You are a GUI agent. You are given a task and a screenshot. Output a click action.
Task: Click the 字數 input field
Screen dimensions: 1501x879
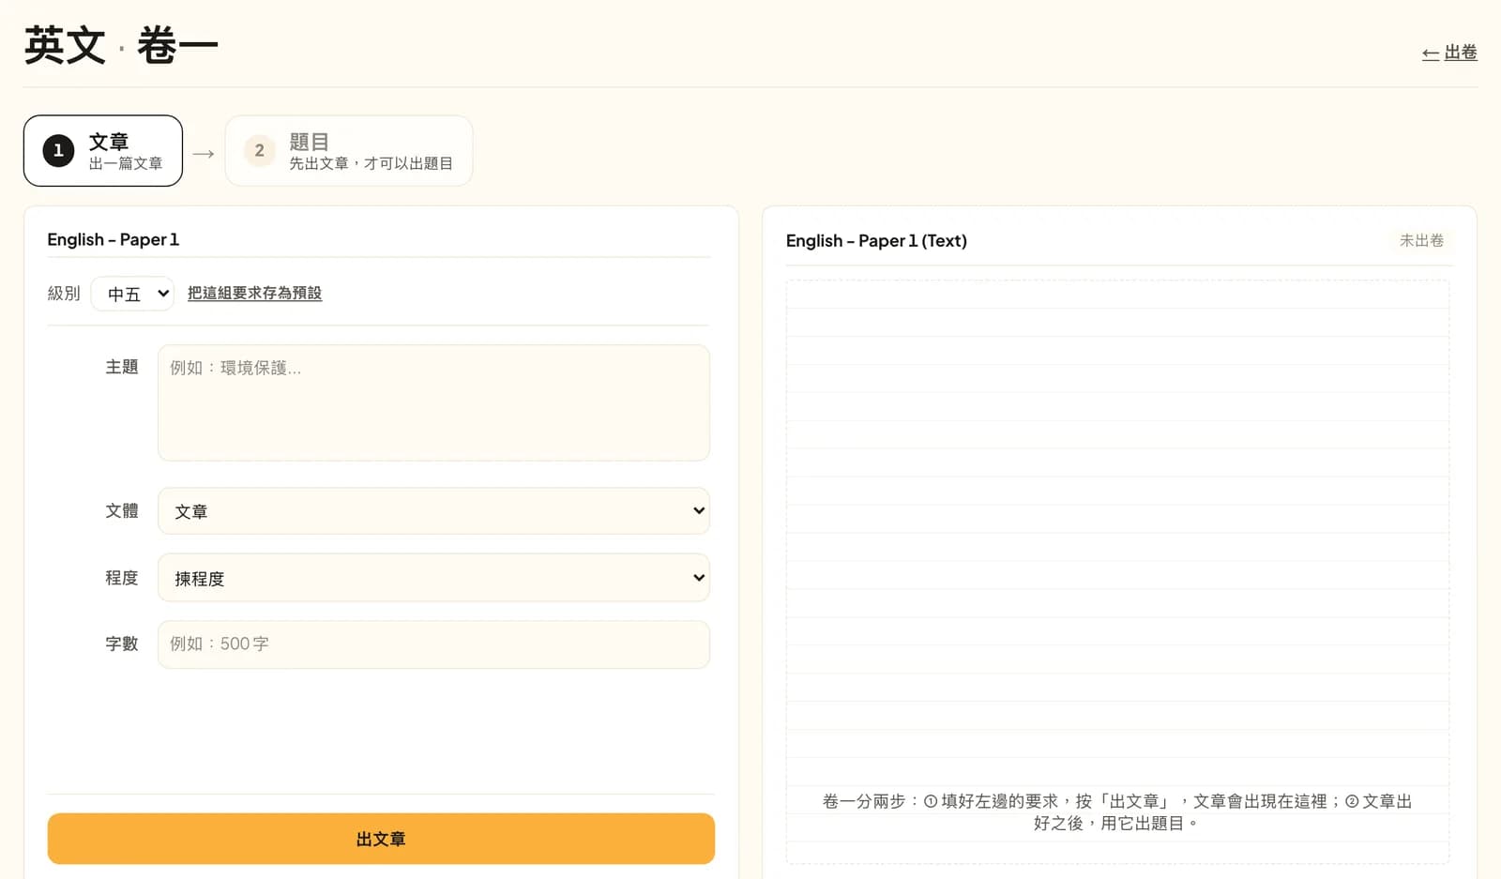point(433,644)
